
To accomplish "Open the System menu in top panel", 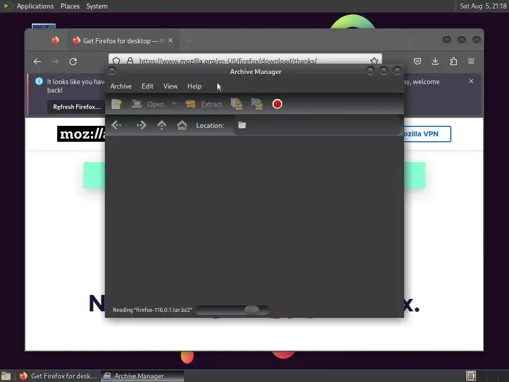I will tap(97, 6).
